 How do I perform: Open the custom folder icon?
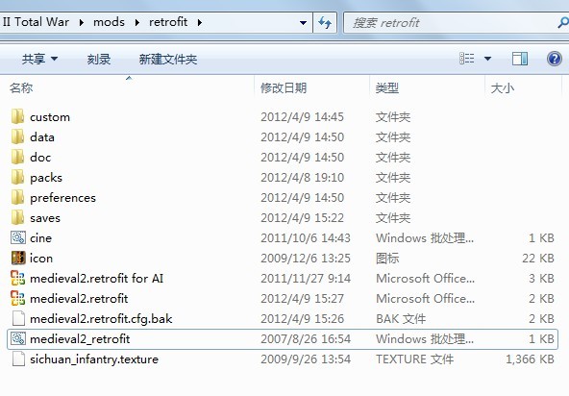[17, 117]
